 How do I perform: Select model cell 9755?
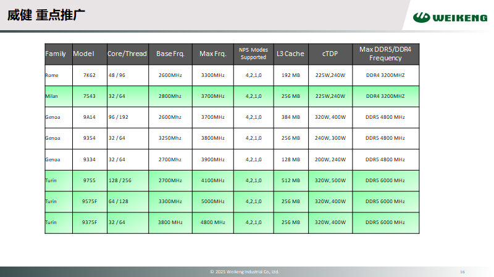(90, 180)
